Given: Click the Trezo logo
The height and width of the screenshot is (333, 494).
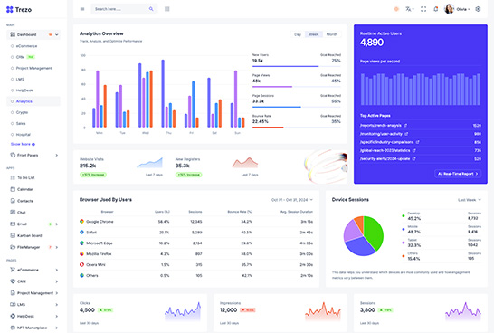Looking at the screenshot, I should tap(19, 10).
